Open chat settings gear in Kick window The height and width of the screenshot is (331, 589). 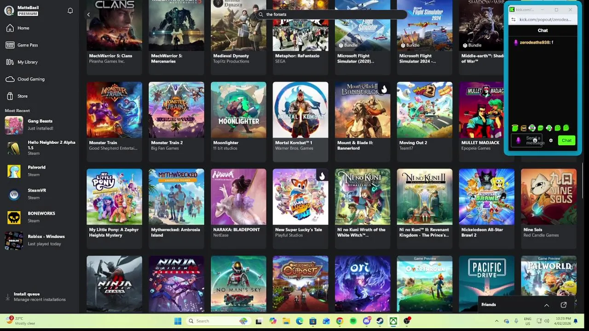click(551, 141)
